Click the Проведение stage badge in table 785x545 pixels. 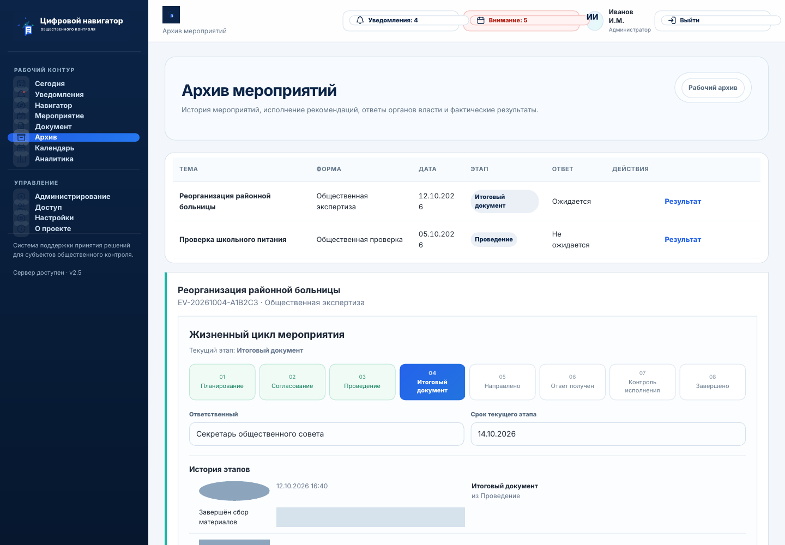click(x=494, y=240)
